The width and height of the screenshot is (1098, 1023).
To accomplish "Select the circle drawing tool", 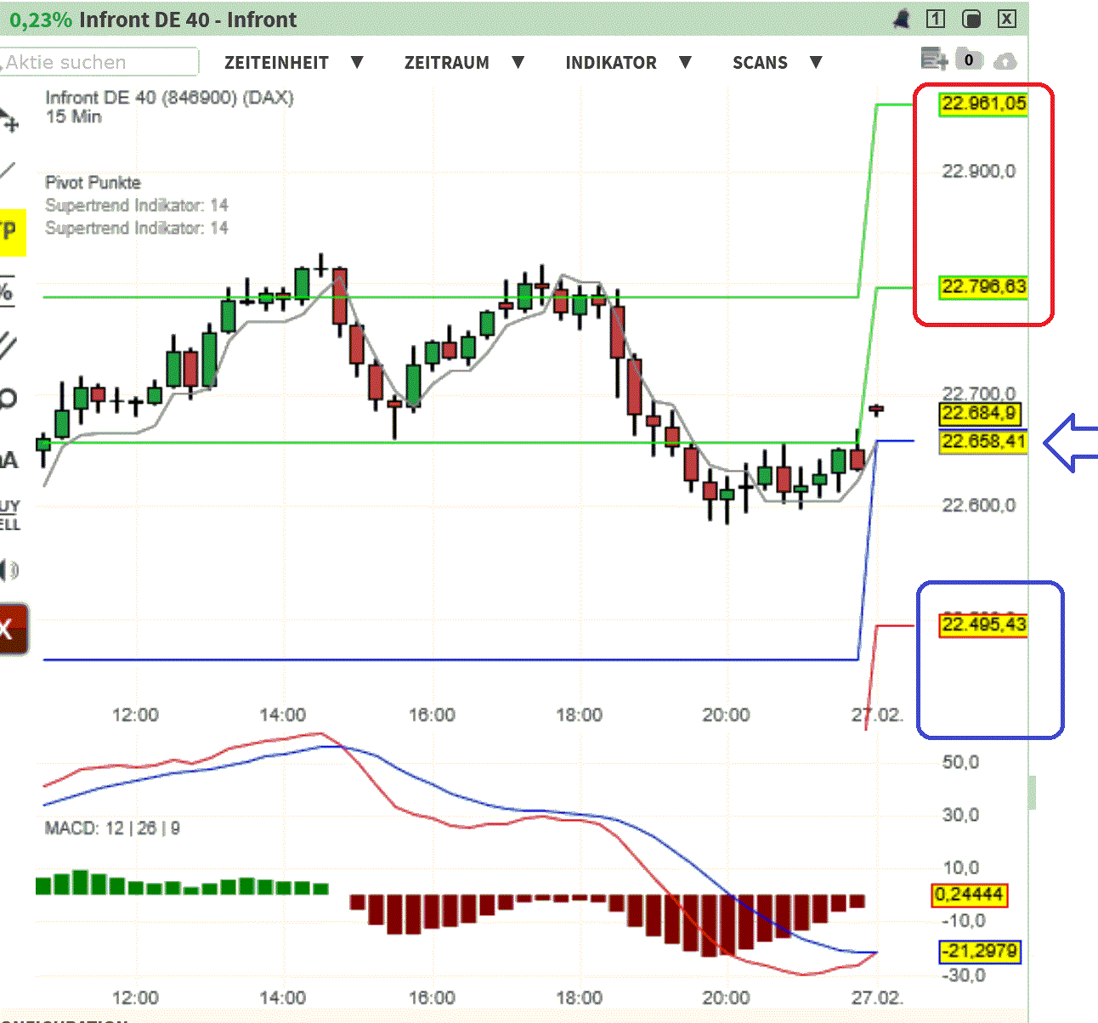I will [x=8, y=398].
